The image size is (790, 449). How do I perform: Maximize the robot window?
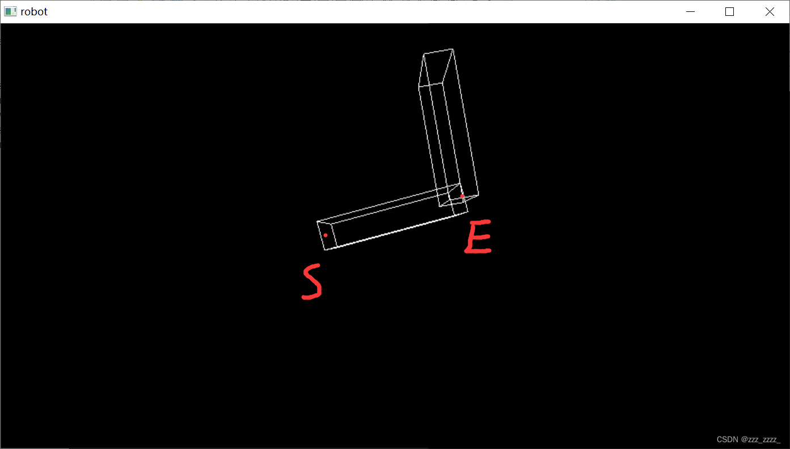730,11
